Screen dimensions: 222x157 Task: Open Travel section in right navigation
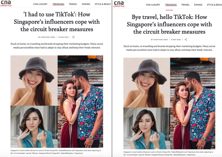(x=185, y=5)
